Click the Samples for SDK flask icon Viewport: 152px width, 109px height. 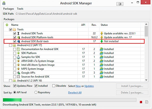(x=19, y=57)
